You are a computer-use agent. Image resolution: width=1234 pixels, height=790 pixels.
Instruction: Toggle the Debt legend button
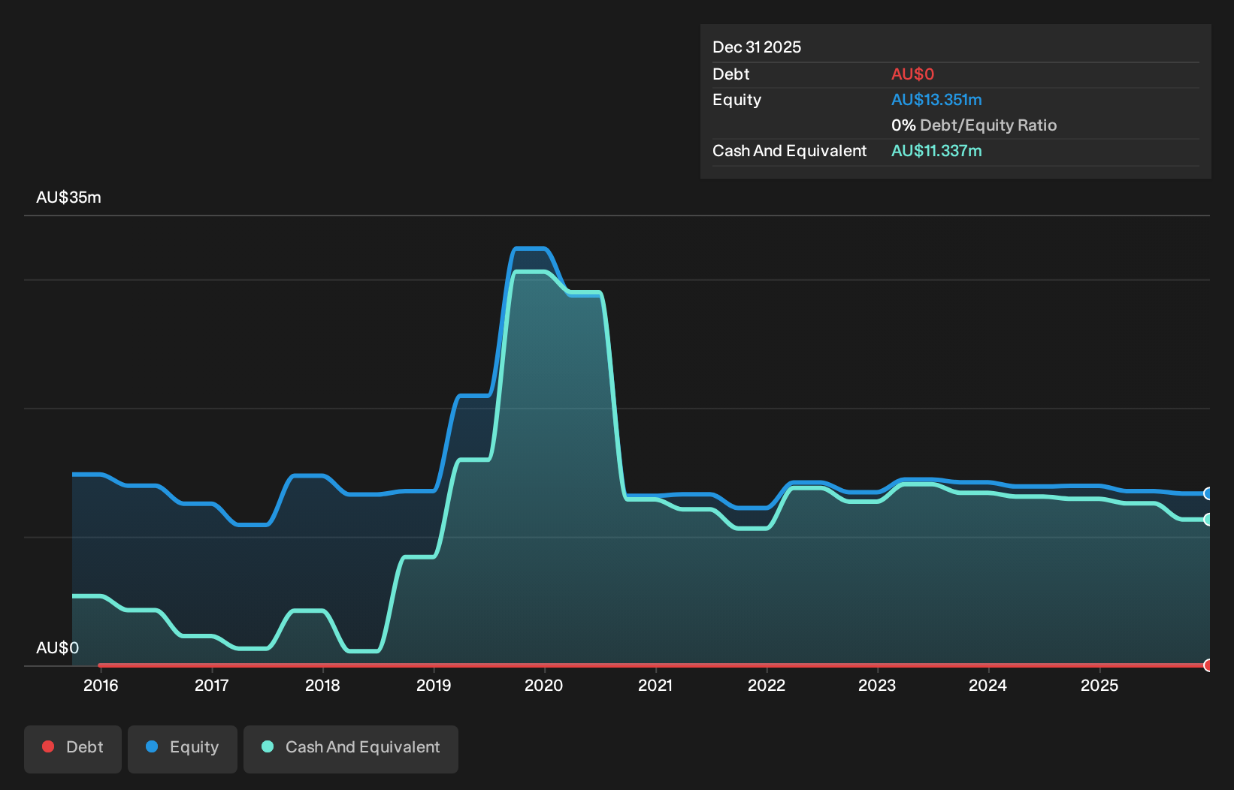(x=73, y=749)
